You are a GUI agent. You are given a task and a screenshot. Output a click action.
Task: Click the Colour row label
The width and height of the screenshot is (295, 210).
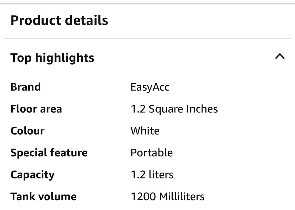pyautogui.click(x=27, y=131)
